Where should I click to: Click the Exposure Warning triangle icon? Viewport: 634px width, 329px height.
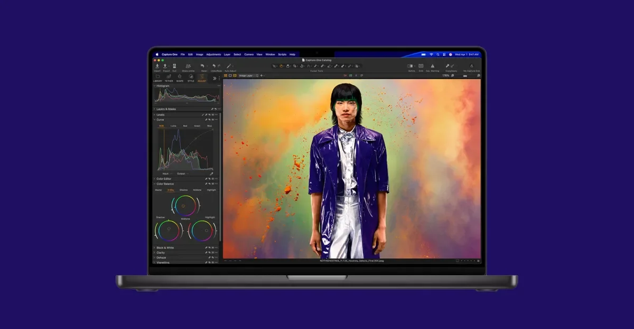pyautogui.click(x=433, y=66)
